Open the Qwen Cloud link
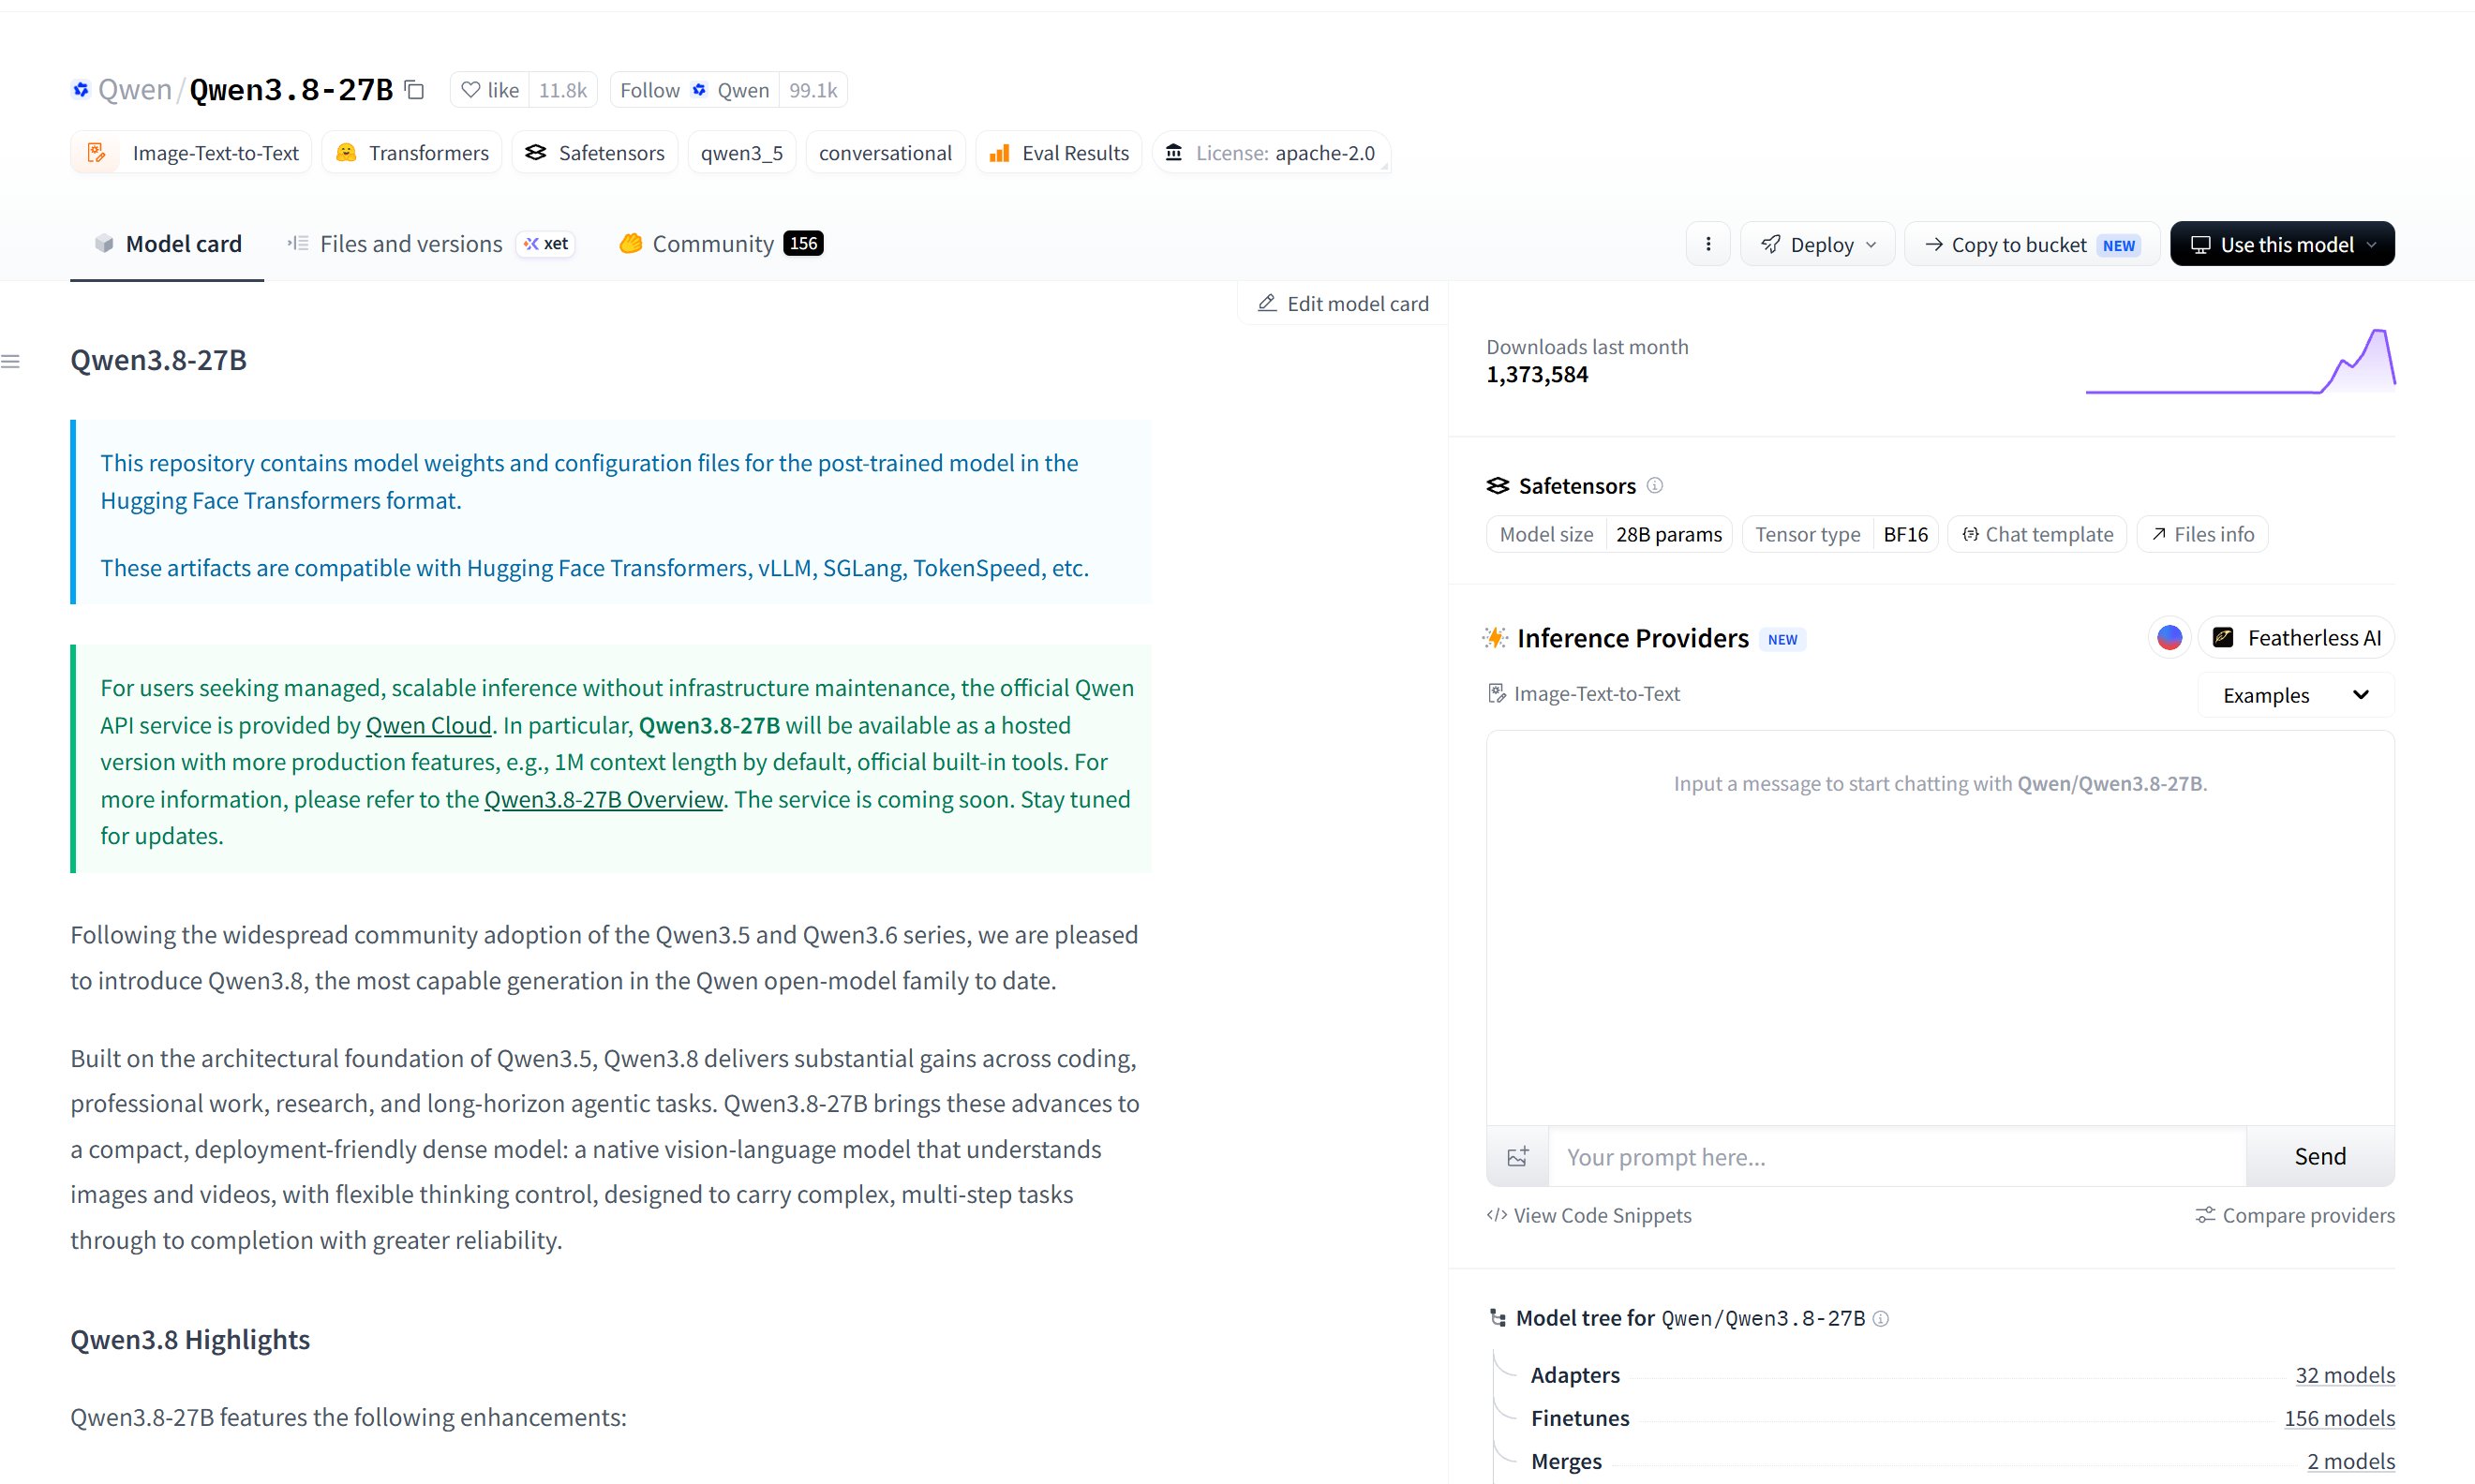The width and height of the screenshot is (2475, 1484). click(x=428, y=725)
